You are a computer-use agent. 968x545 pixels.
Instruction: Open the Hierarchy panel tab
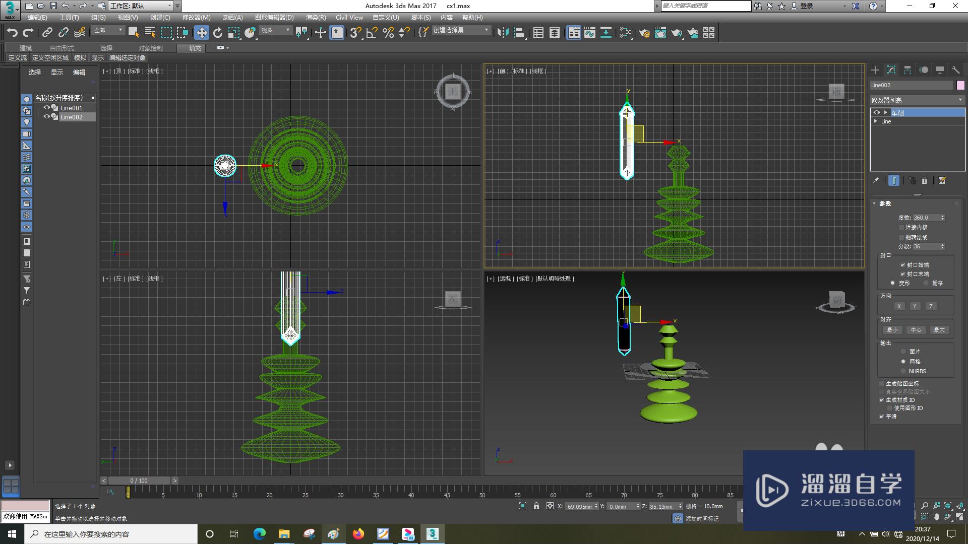pyautogui.click(x=907, y=70)
